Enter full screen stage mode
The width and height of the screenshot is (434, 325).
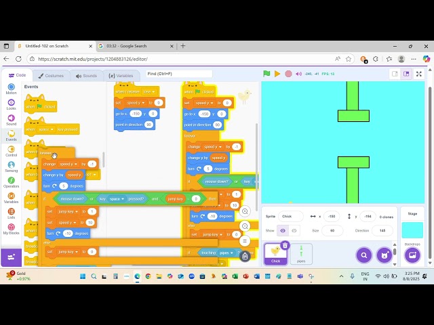click(x=419, y=74)
